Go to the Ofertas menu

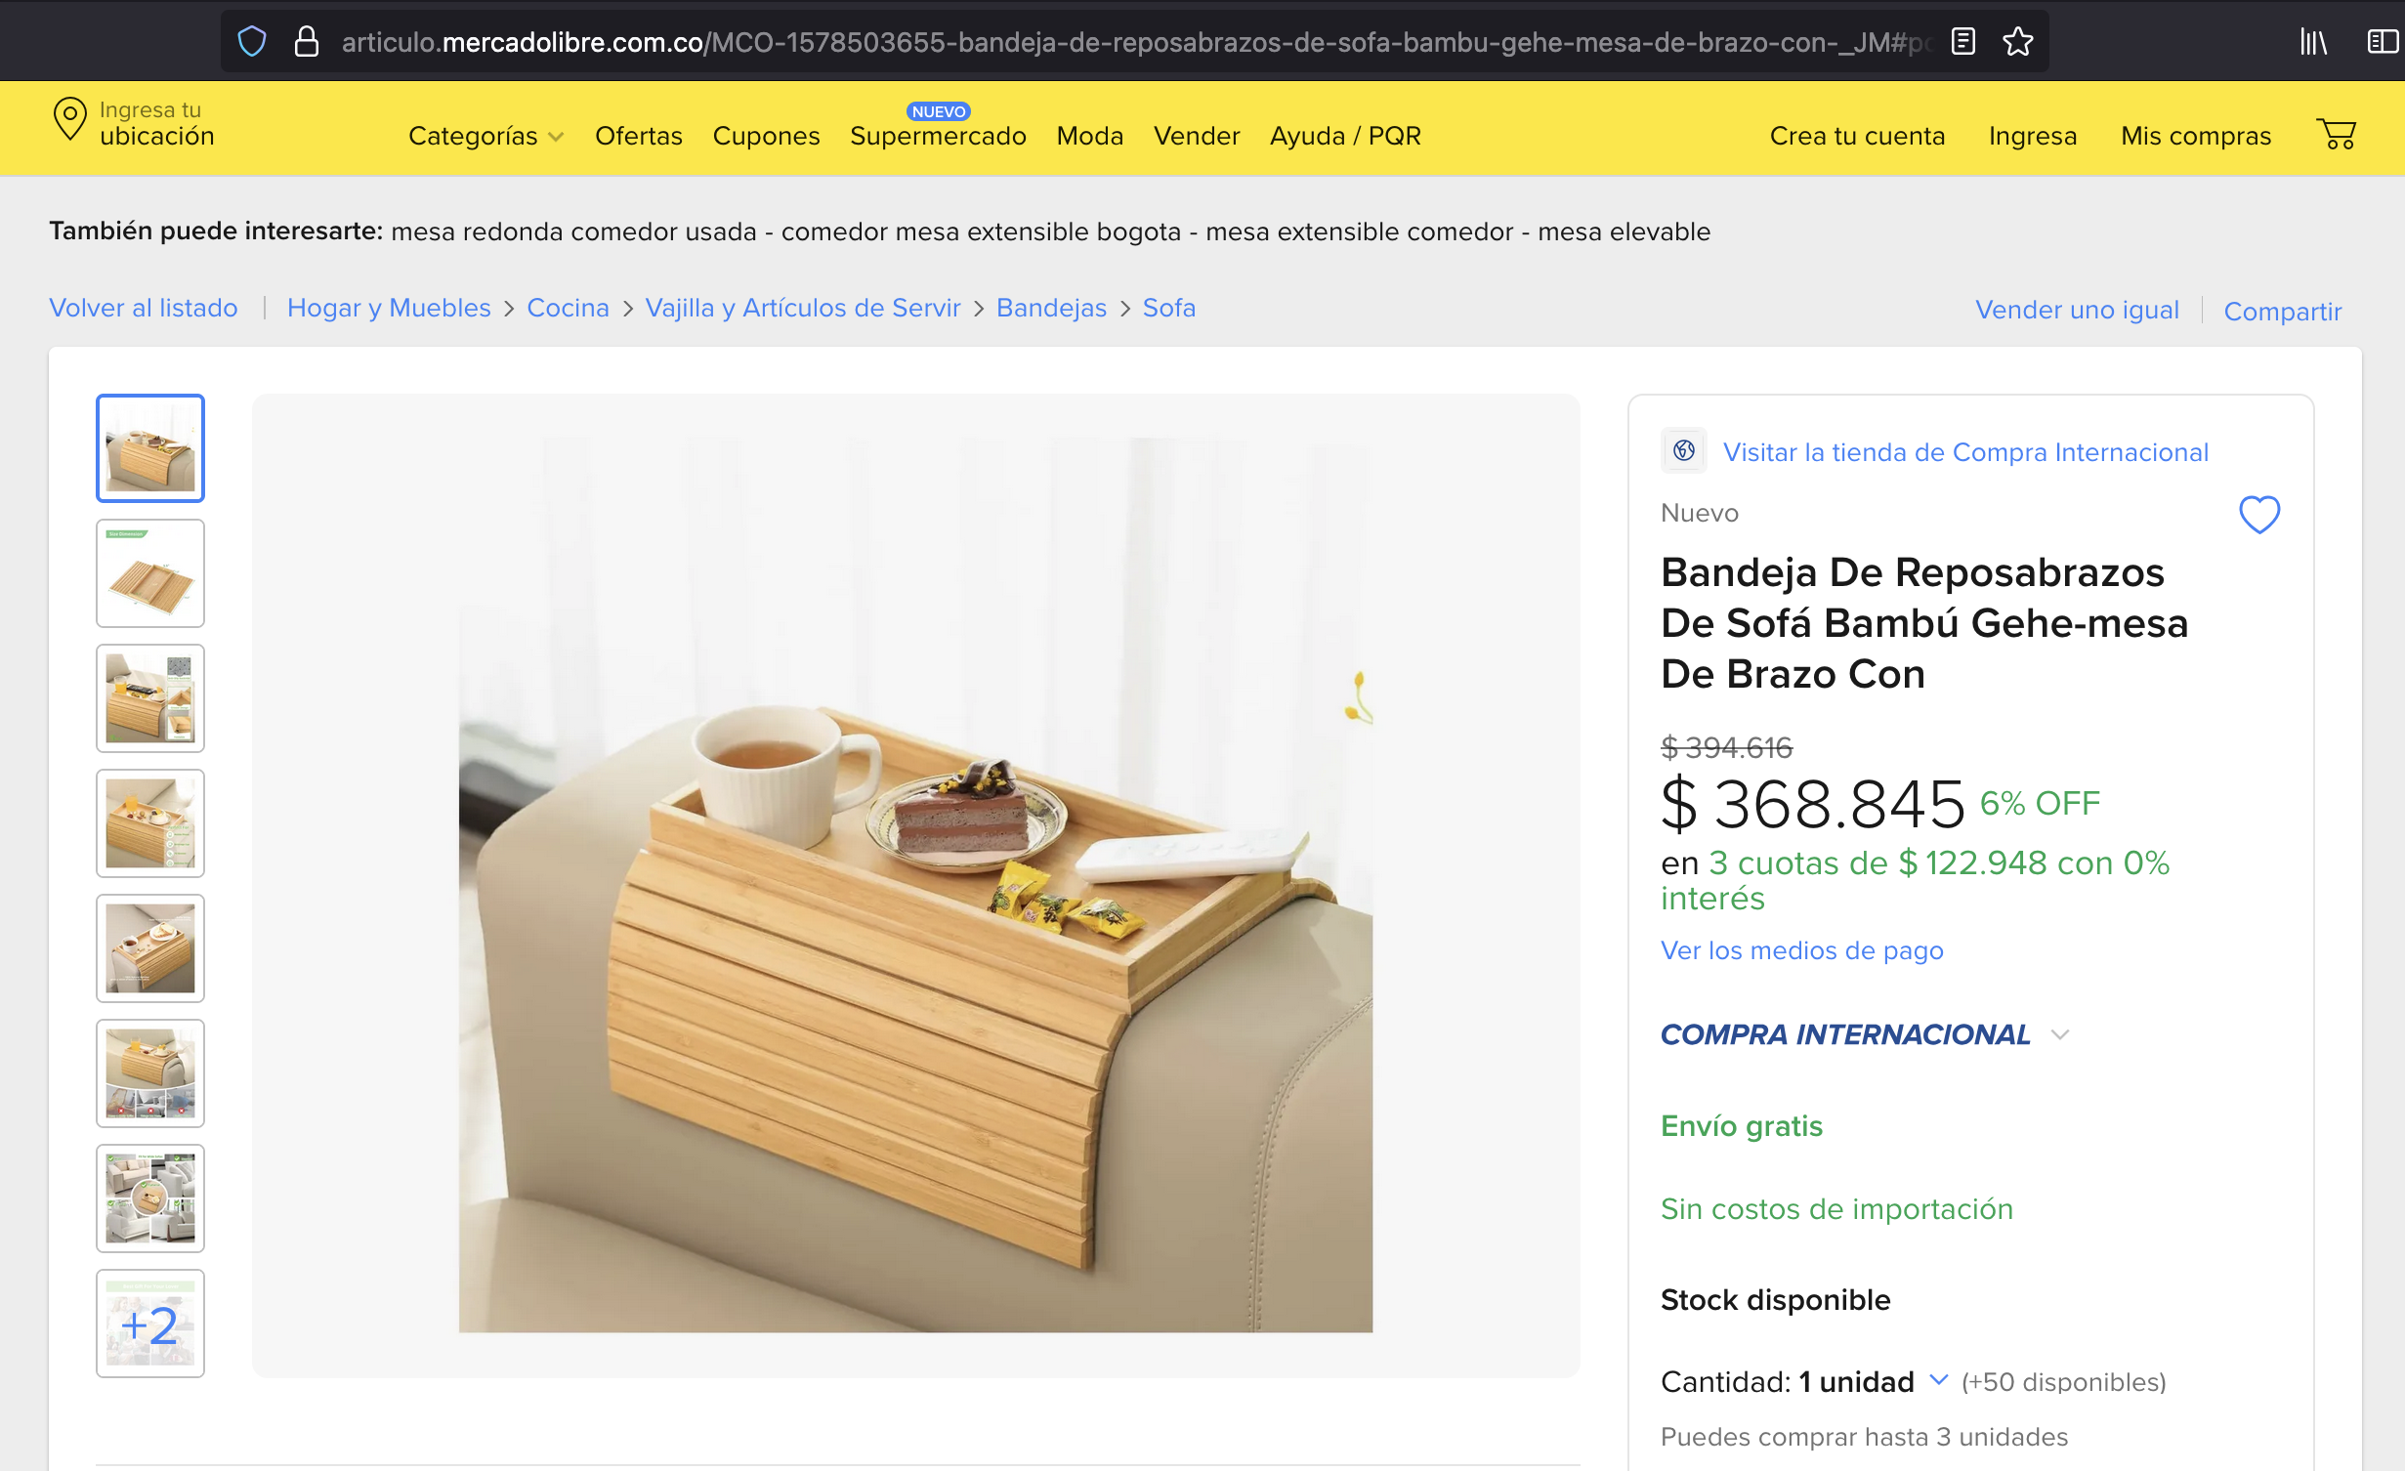pos(638,136)
